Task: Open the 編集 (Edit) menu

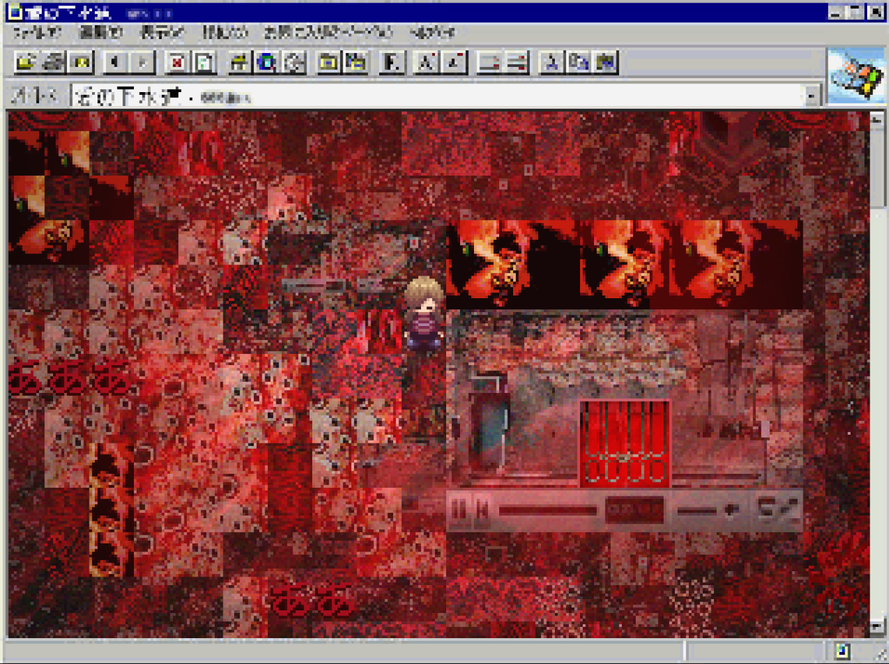Action: (100, 32)
